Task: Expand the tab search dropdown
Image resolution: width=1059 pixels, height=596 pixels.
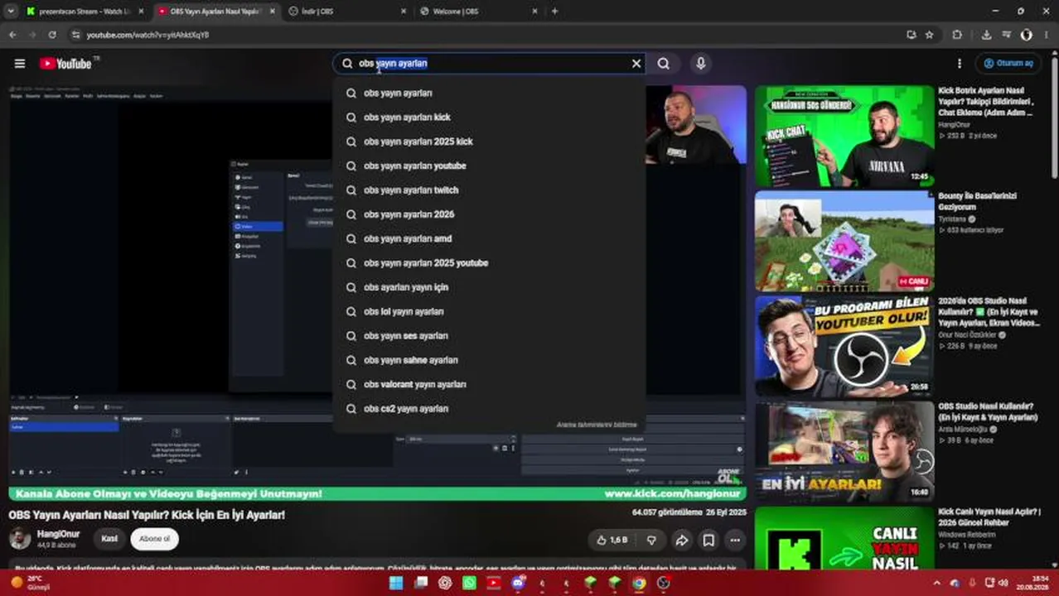Action: 10,12
